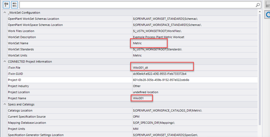This screenshot has height=137, width=270.
Task: Select the WorkSet Description property
Action: pyautogui.click(x=22, y=37)
